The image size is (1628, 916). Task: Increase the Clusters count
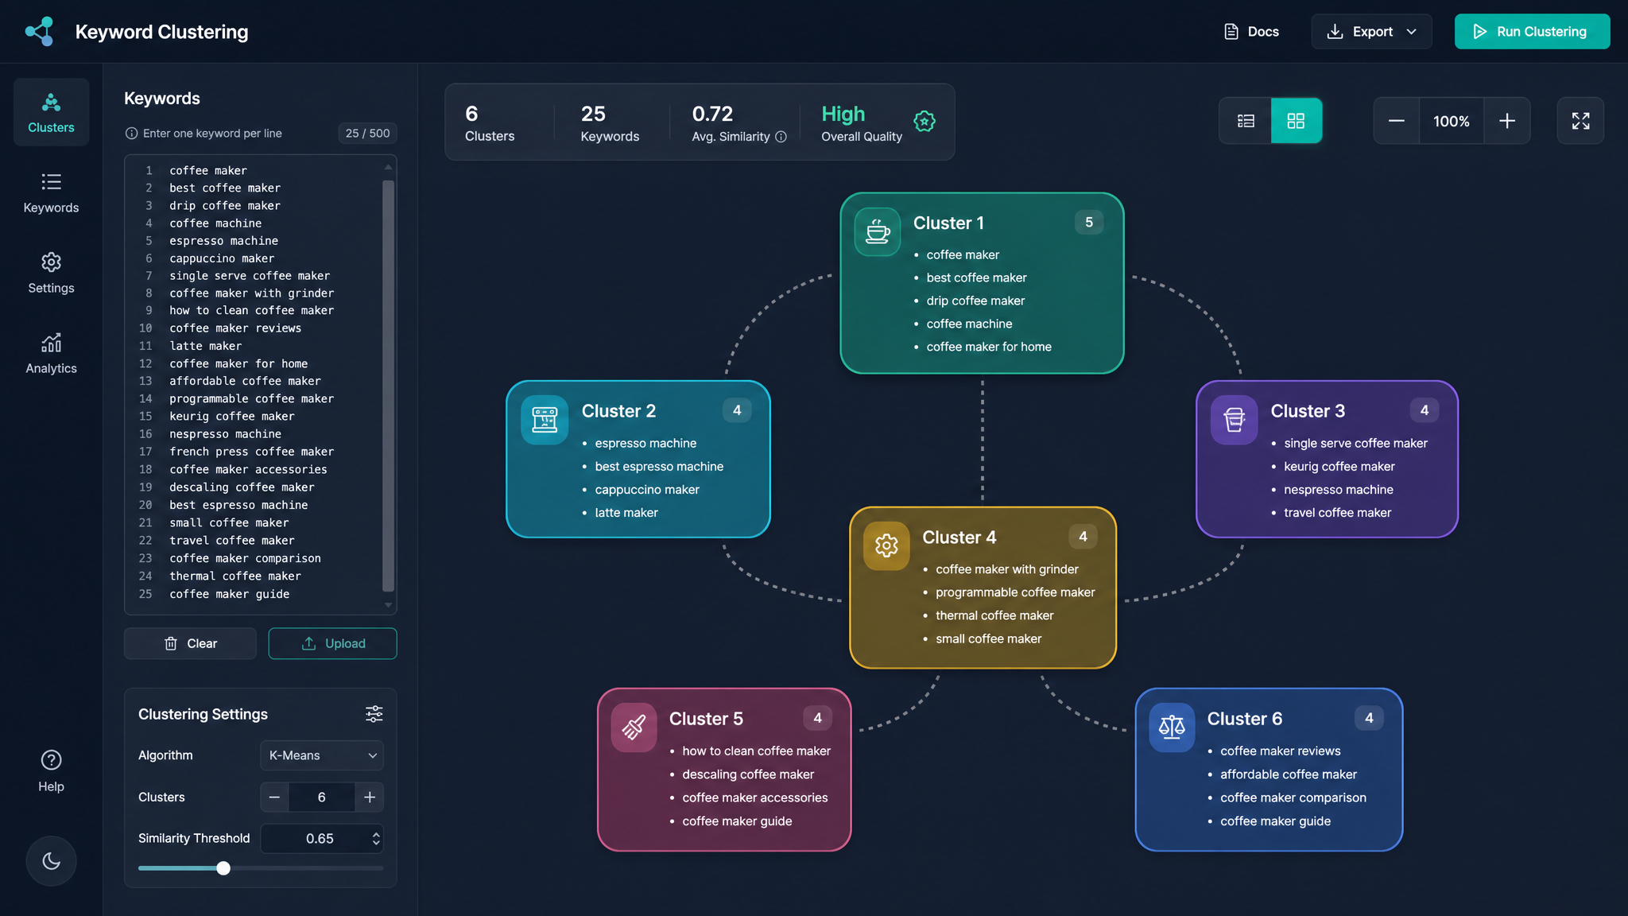pos(370,797)
